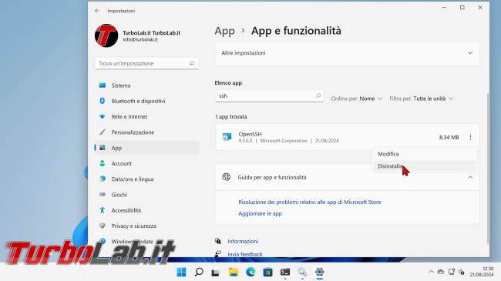Screen dimensions: 501x281
Task: Open the 'Ordina per: Nome' dropdown
Action: 357,99
